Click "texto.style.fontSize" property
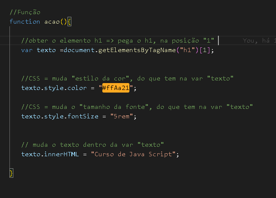The height and width of the screenshot is (198, 276). (60, 116)
